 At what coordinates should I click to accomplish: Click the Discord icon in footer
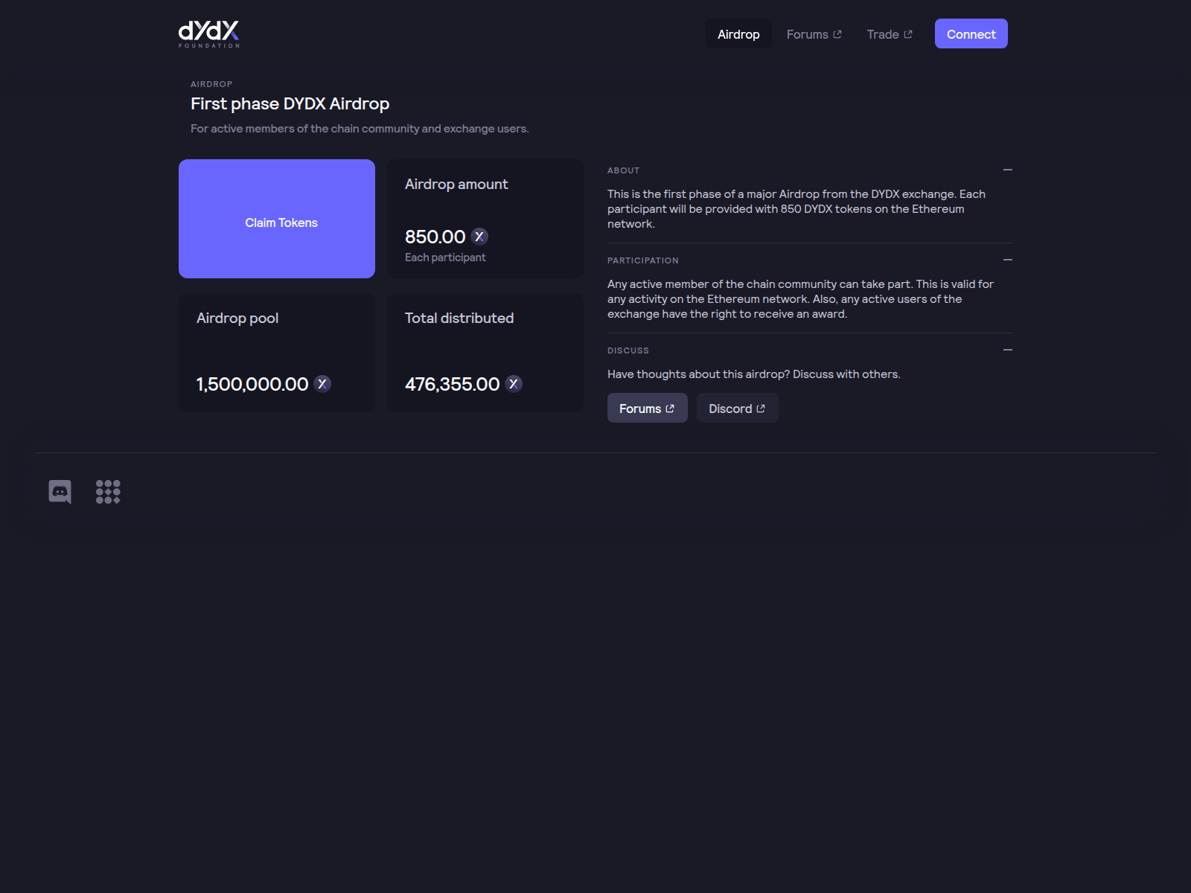pyautogui.click(x=60, y=492)
